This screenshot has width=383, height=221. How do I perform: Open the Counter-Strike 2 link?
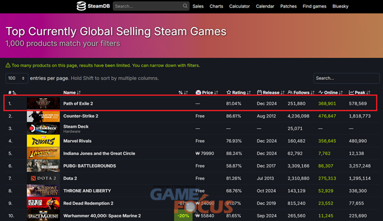pyautogui.click(x=81, y=116)
